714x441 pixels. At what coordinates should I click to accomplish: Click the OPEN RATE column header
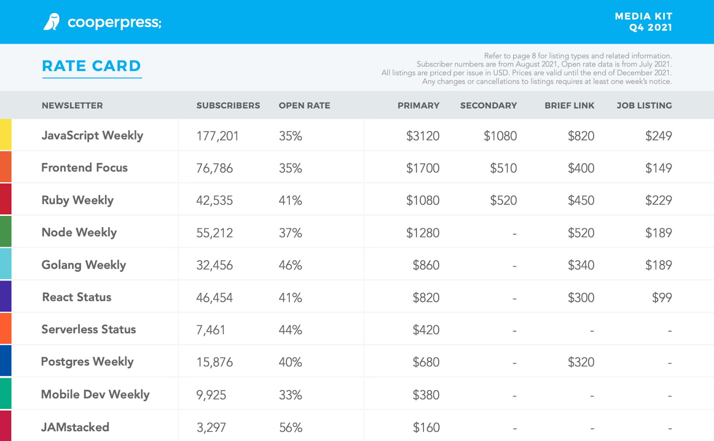pos(304,106)
